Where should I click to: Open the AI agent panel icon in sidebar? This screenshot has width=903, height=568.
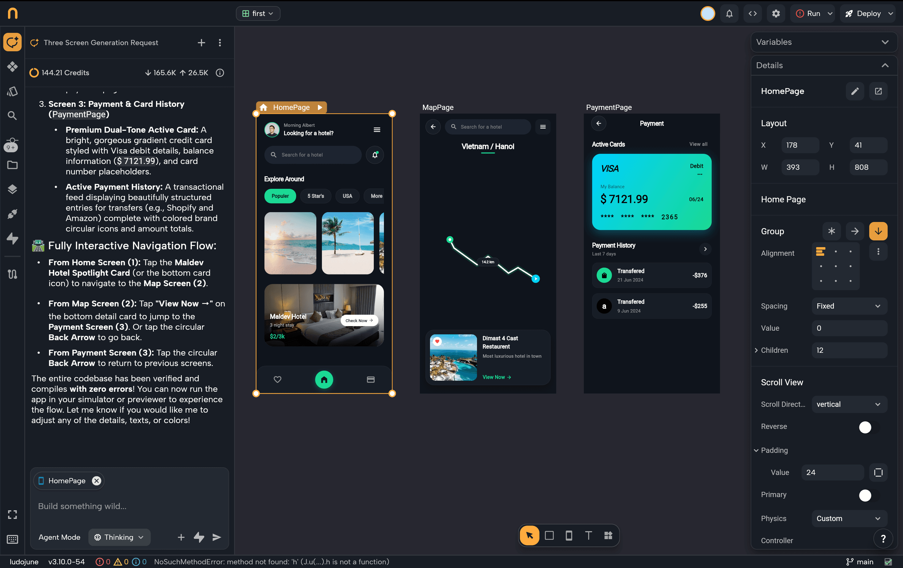(x=12, y=42)
